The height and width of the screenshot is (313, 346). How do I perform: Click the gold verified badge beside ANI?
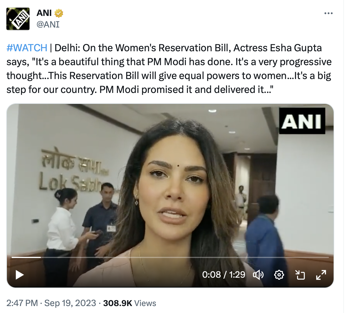pyautogui.click(x=59, y=13)
